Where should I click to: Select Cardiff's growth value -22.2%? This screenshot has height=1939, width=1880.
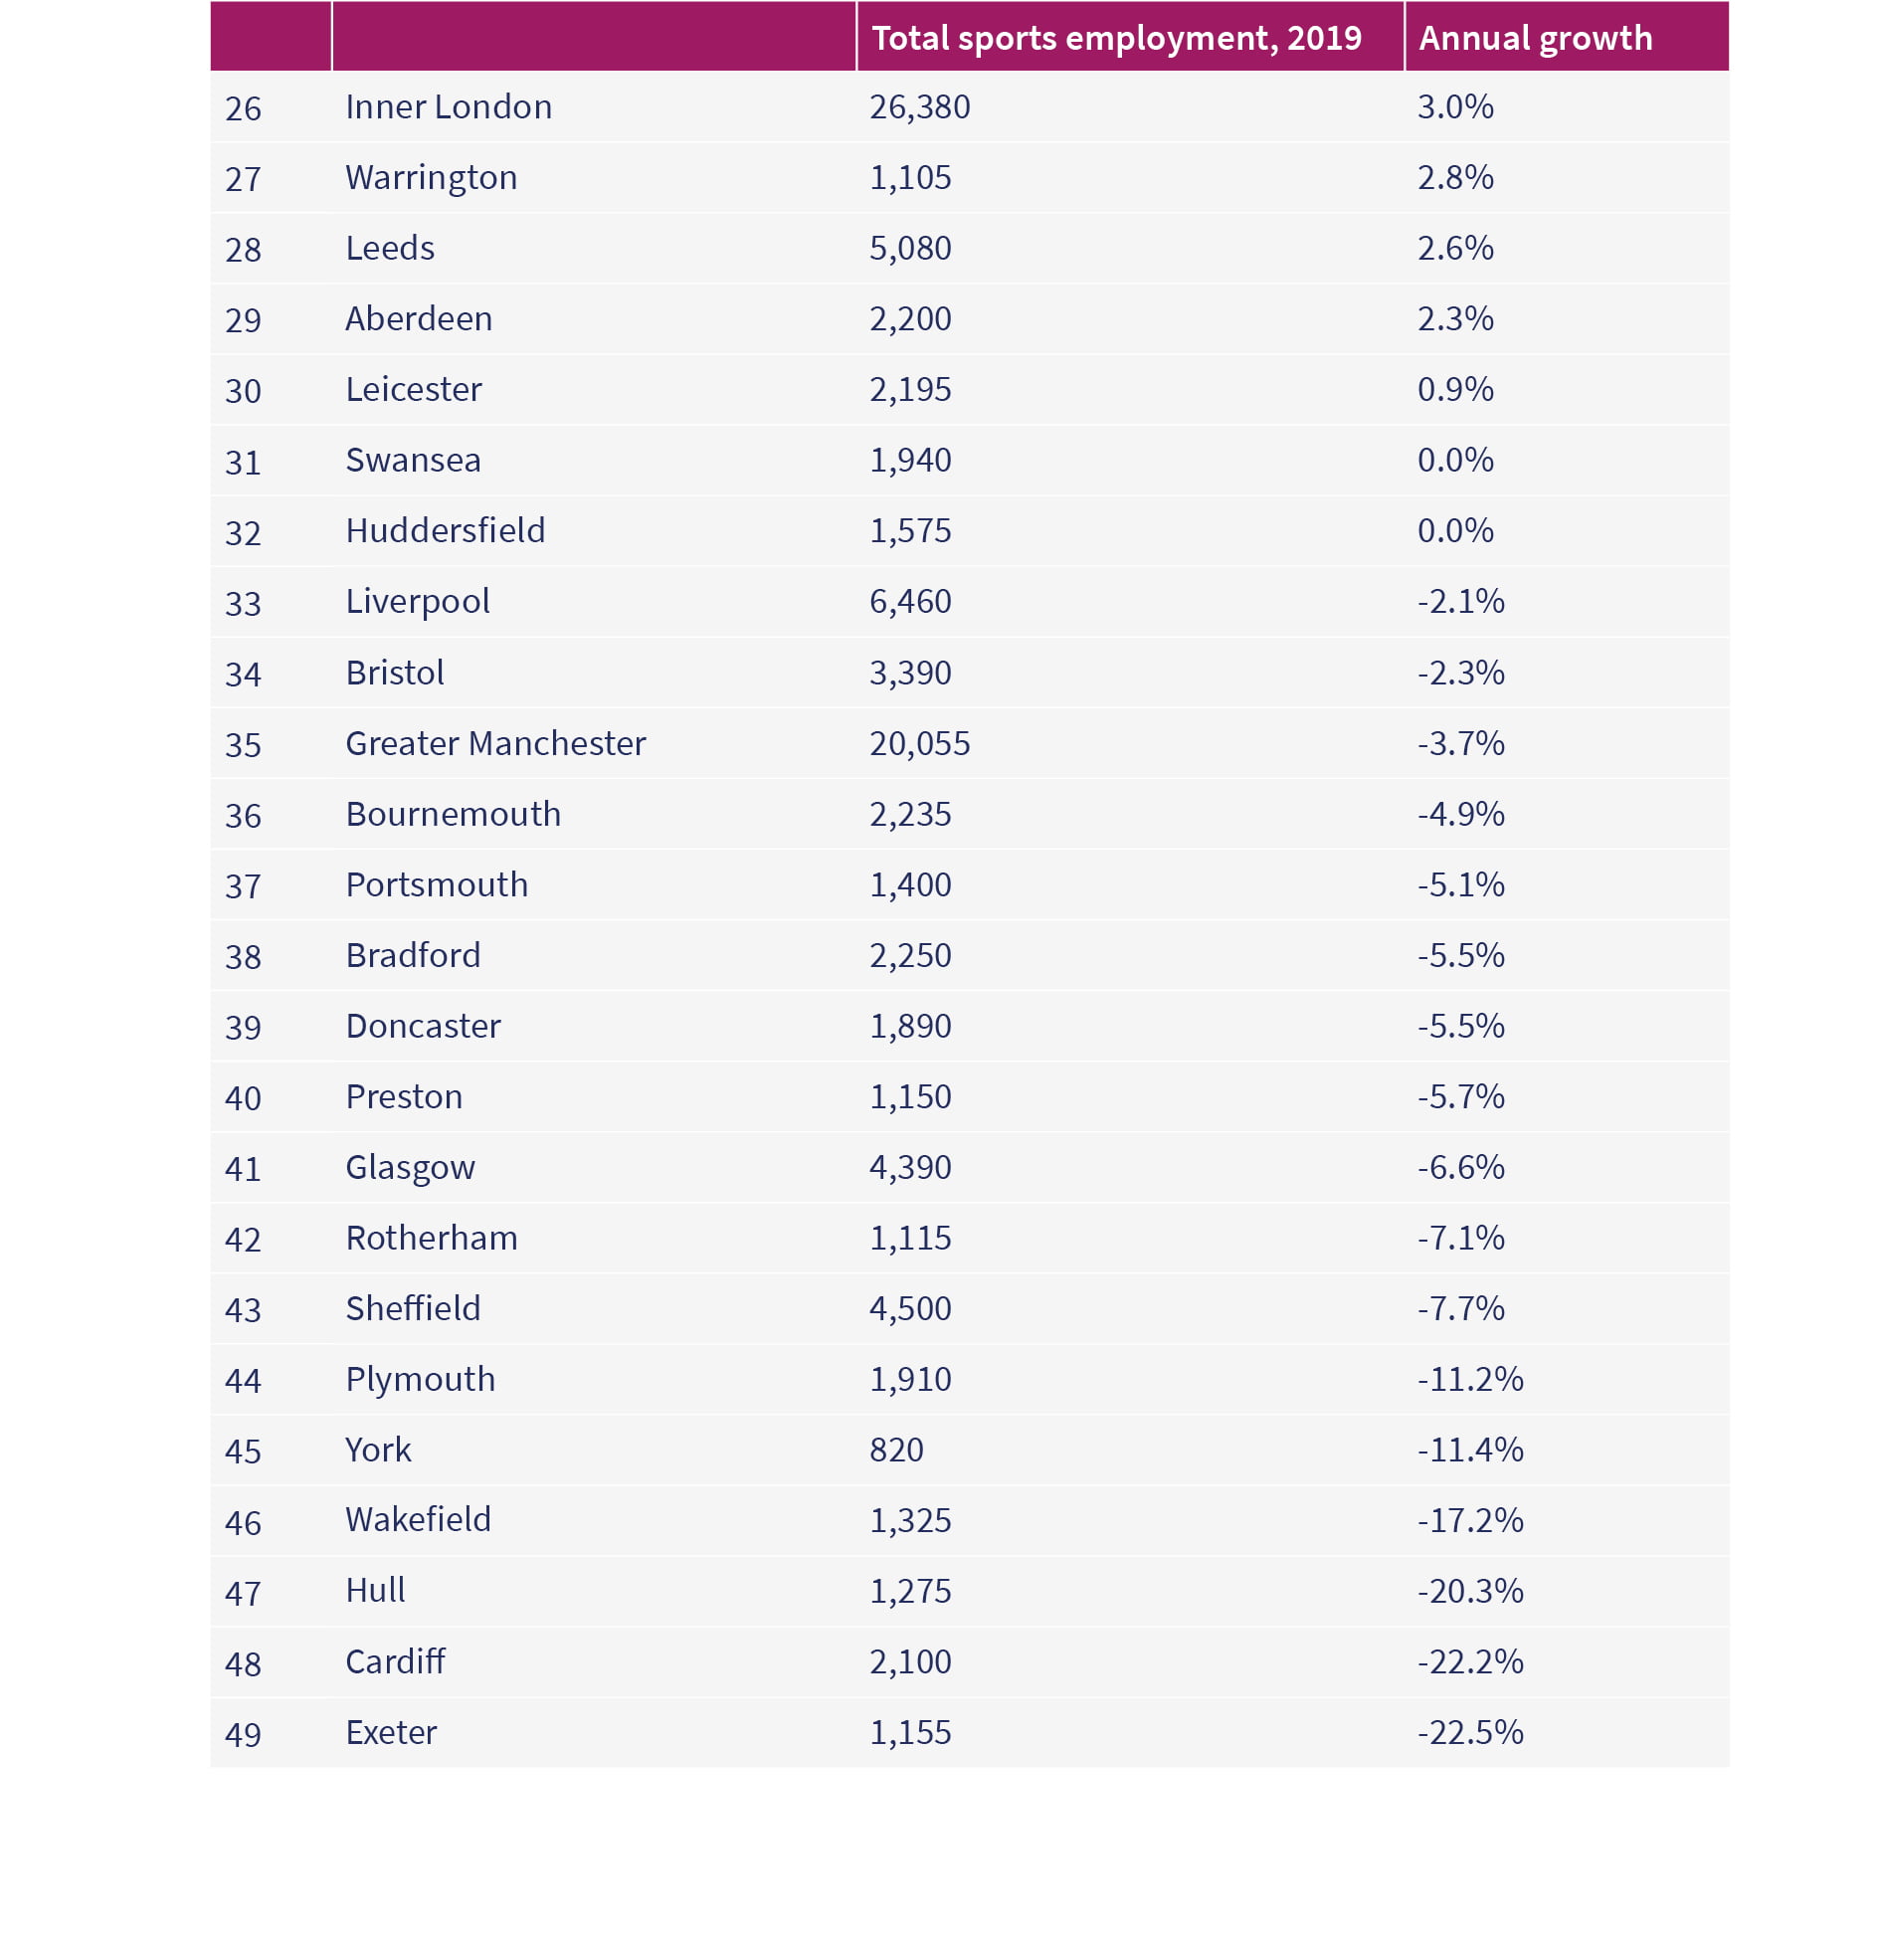(x=1470, y=1661)
